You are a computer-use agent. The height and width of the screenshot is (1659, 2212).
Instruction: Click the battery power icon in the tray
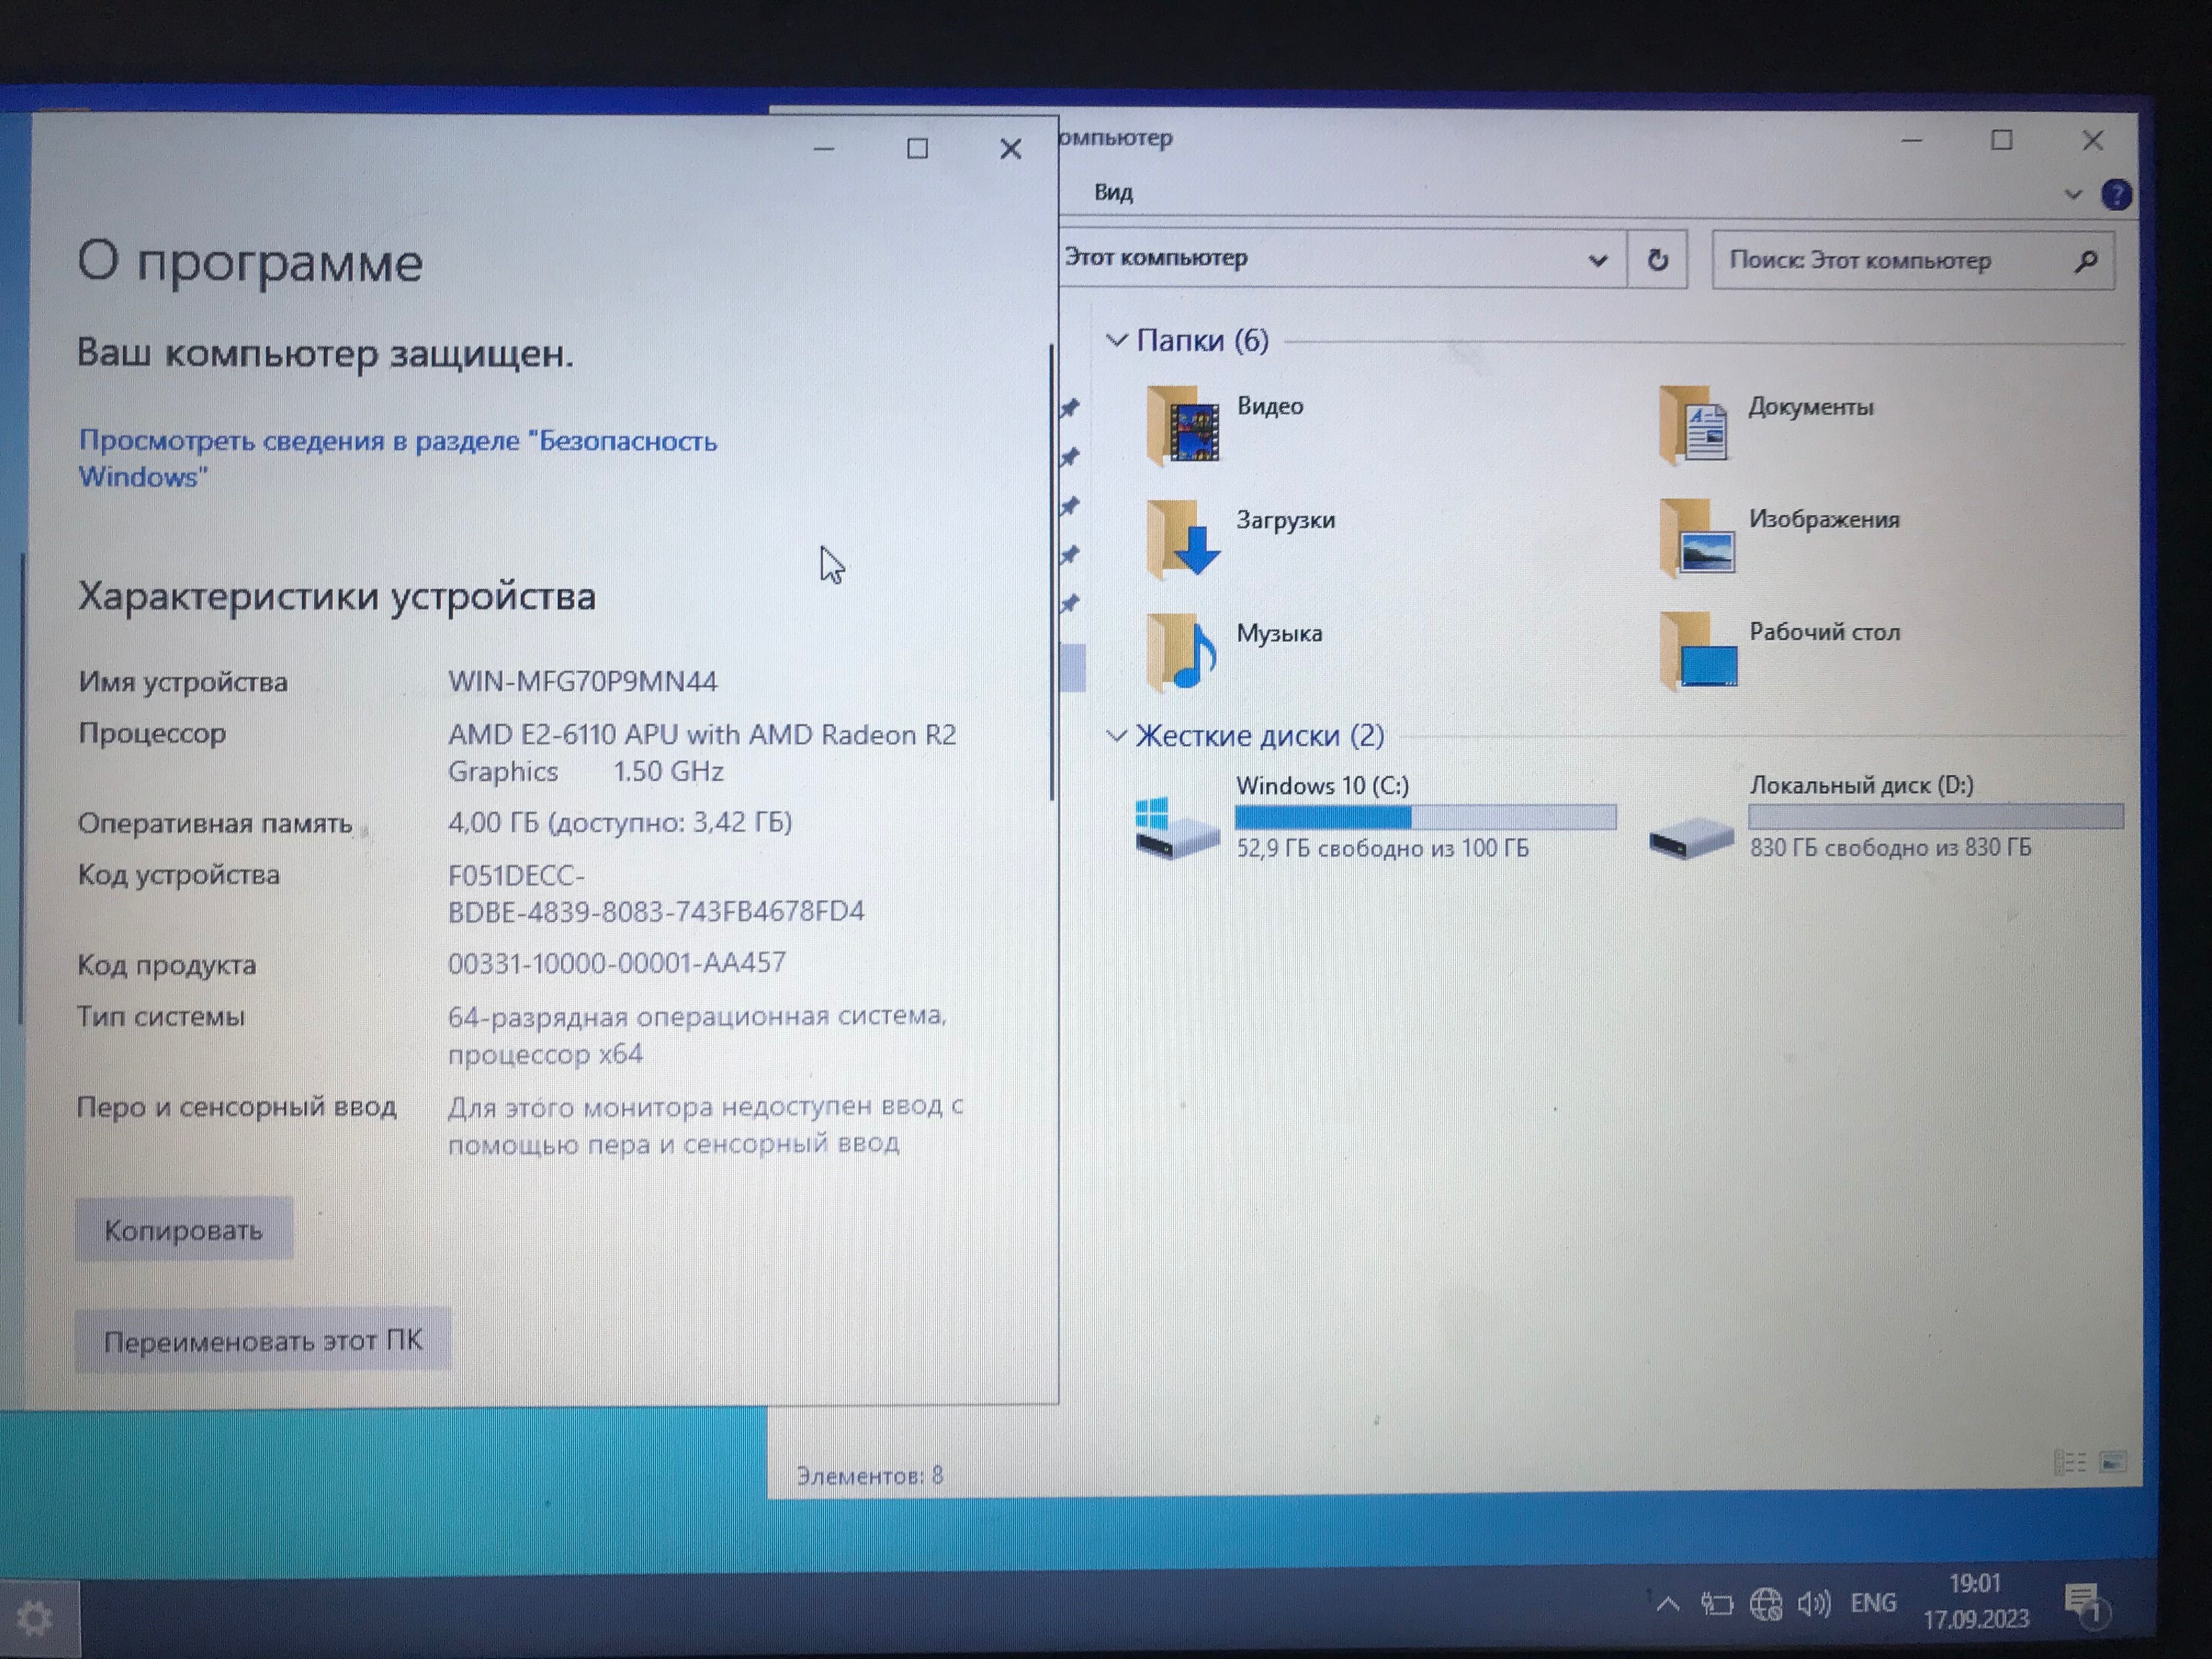pos(1716,1605)
